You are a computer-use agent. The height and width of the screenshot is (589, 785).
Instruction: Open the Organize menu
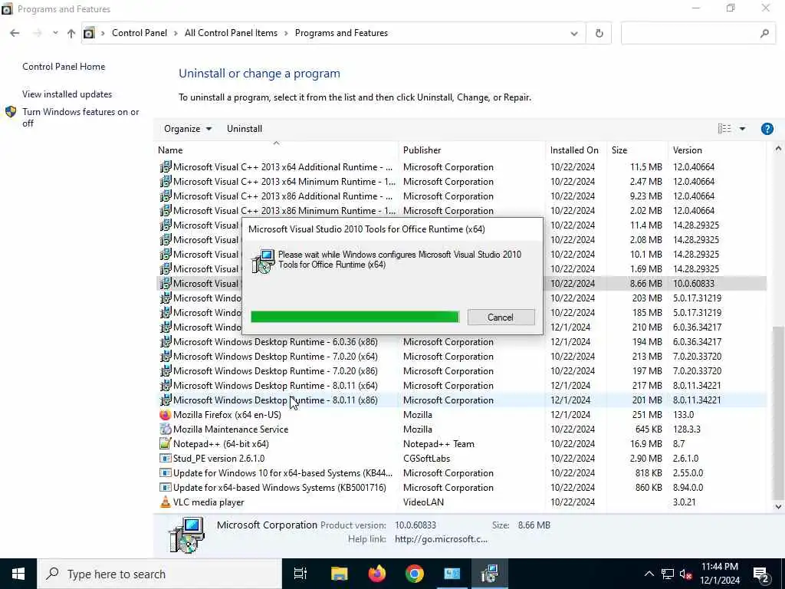point(187,129)
